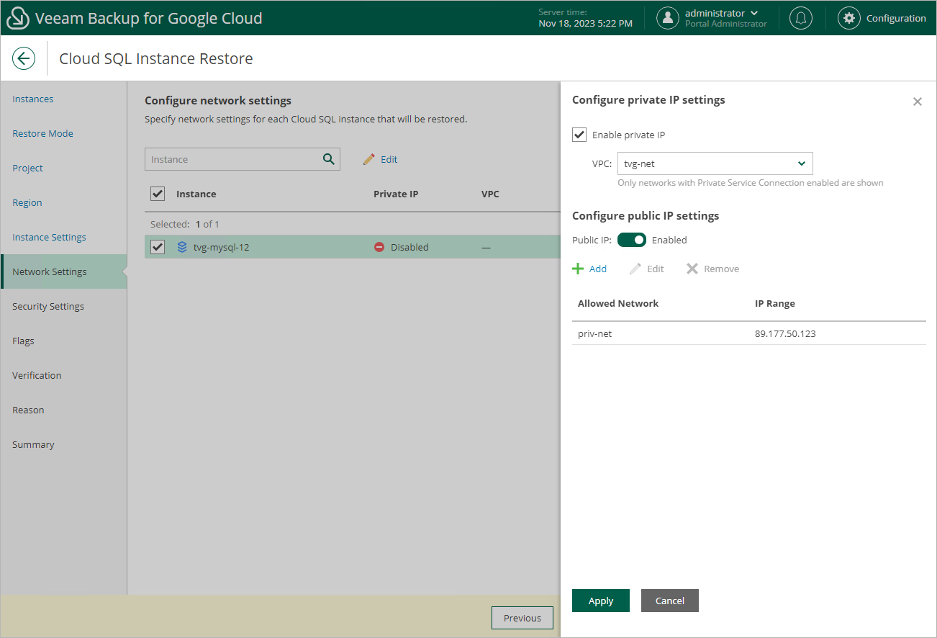Click the tvg-mysql-12 database instance icon

(x=182, y=247)
